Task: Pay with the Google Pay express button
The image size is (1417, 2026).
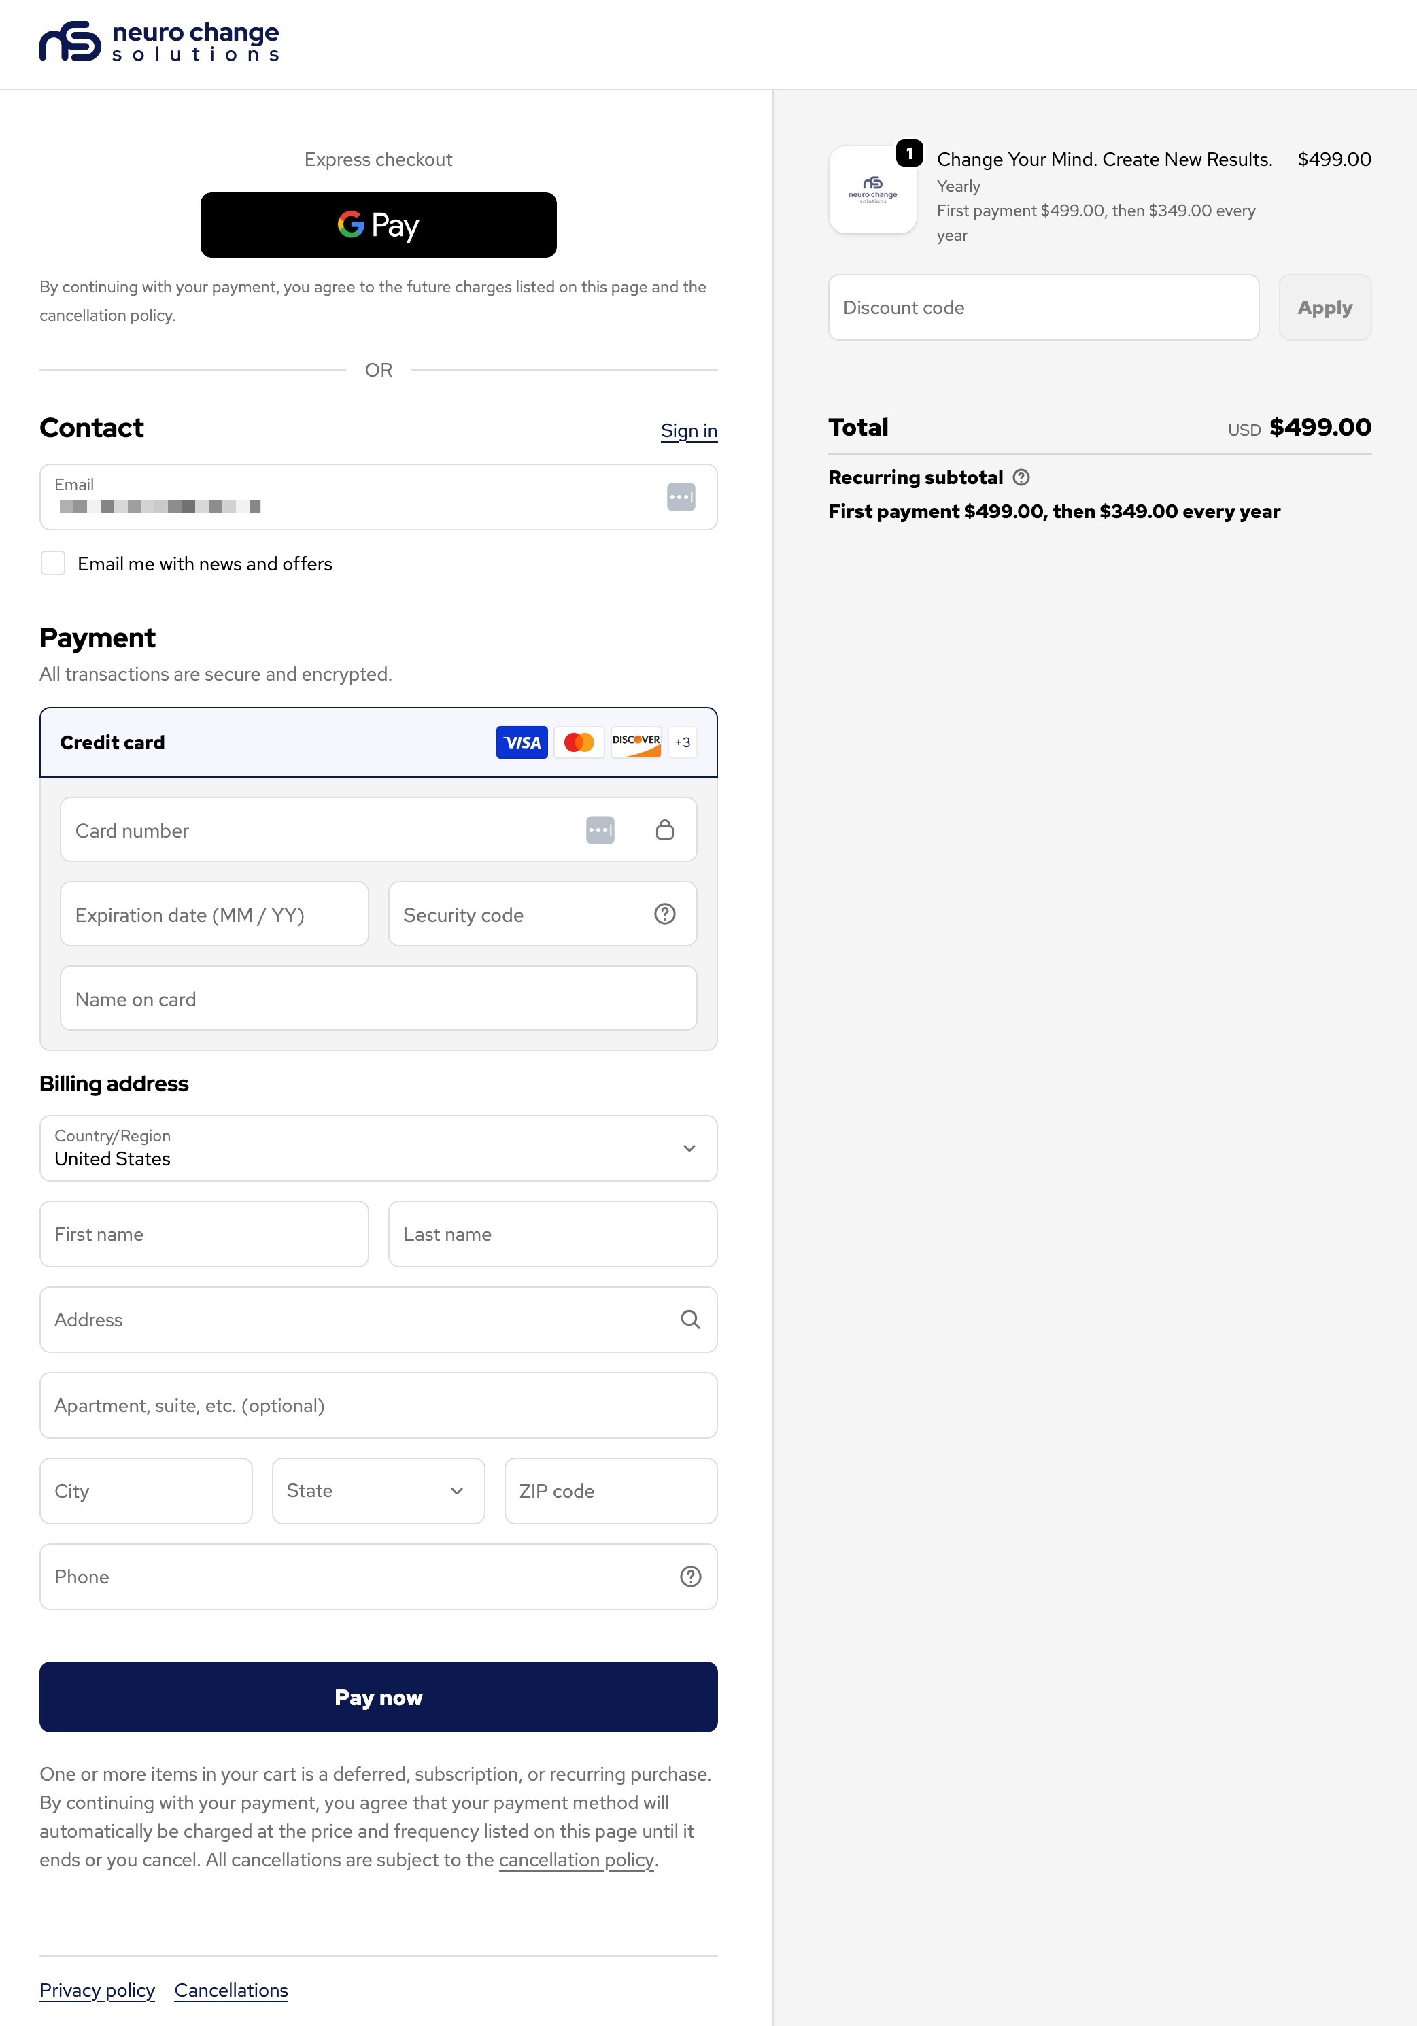Action: pos(379,225)
